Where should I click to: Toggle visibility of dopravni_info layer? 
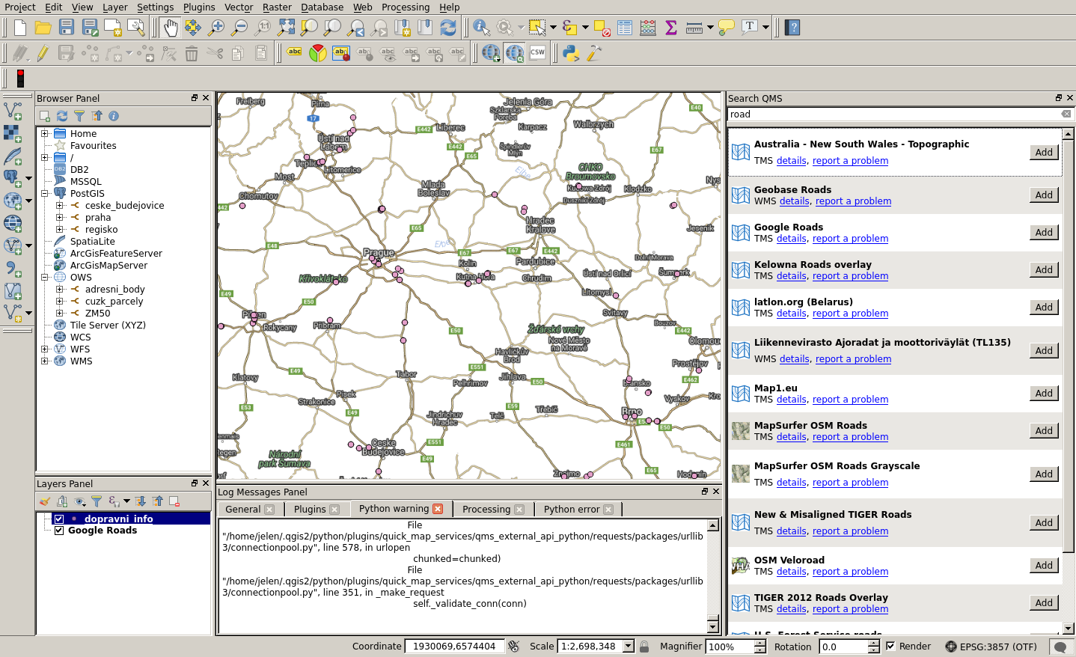tap(59, 519)
